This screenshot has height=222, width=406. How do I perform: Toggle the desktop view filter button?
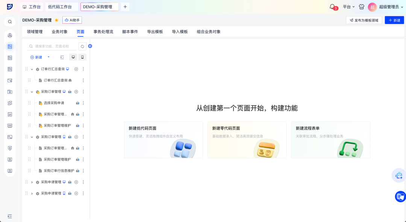tap(73, 57)
